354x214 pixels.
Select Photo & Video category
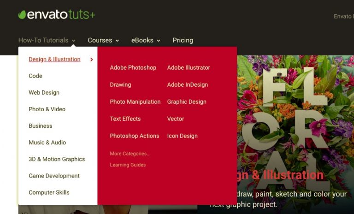[47, 109]
